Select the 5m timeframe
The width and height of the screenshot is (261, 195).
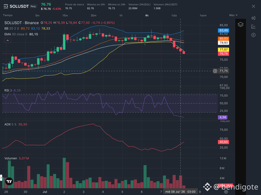(x=37, y=15)
